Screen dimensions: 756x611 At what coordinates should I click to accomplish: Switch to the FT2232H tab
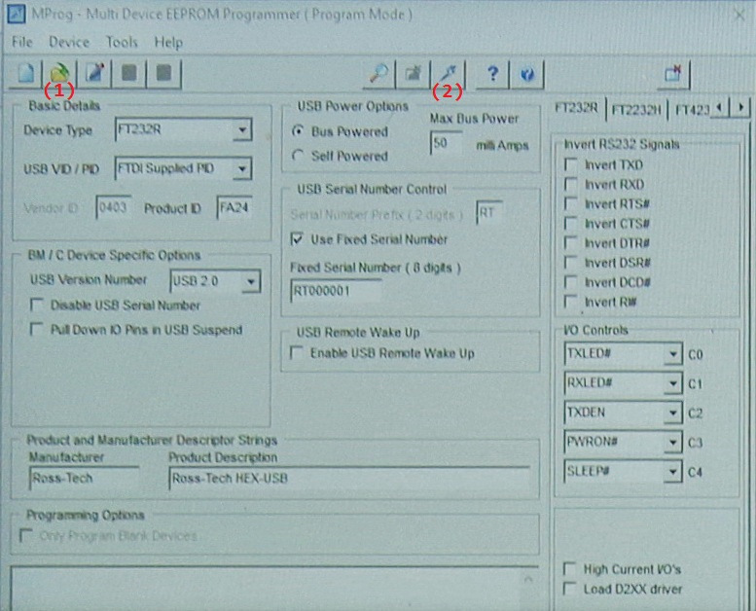[x=636, y=110]
